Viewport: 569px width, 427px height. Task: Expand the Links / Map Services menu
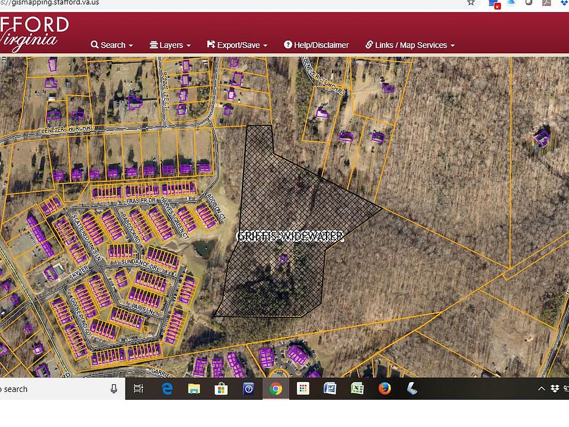point(410,45)
